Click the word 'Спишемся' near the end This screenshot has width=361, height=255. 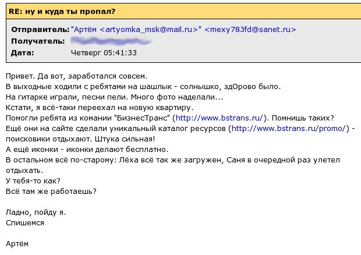pyautogui.click(x=25, y=223)
